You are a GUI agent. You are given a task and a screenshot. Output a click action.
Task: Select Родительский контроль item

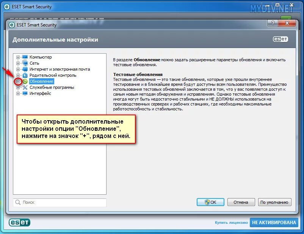[x=53, y=75]
